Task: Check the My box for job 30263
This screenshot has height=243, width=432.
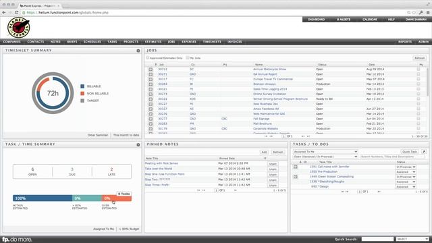Action: click(x=418, y=84)
